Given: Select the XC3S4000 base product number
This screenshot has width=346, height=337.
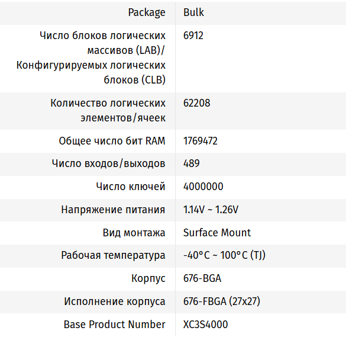Looking at the screenshot, I should click(x=205, y=325).
